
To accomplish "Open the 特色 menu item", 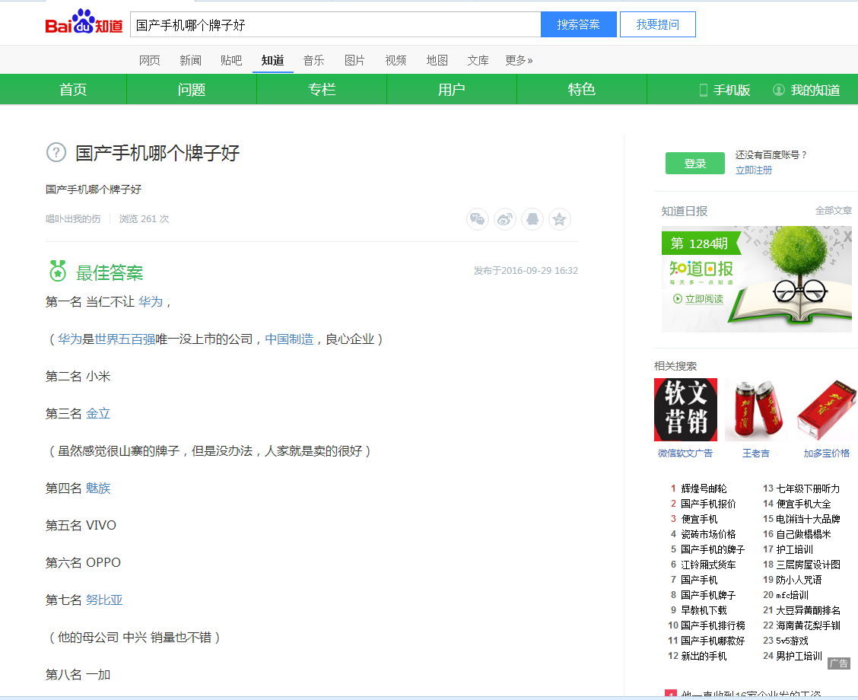I will point(582,90).
